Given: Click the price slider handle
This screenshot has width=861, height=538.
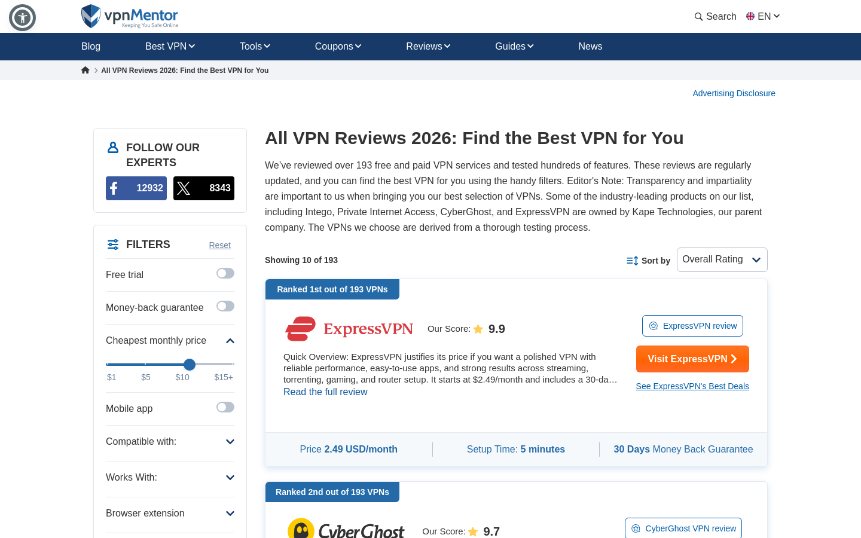Looking at the screenshot, I should pyautogui.click(x=190, y=364).
